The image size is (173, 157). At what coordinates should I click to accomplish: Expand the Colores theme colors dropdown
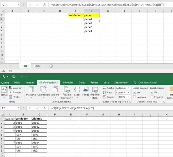16,88
